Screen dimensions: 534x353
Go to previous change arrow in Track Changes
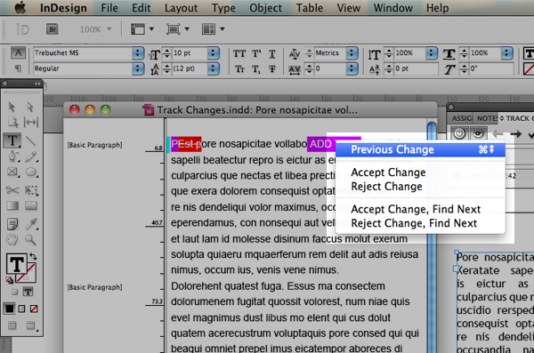[498, 134]
